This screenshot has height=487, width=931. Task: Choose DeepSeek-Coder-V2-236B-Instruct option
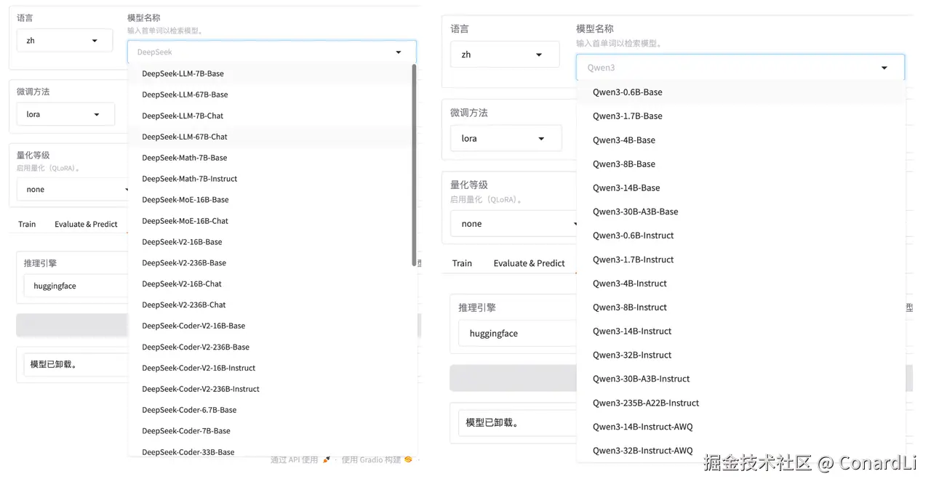[270, 390]
